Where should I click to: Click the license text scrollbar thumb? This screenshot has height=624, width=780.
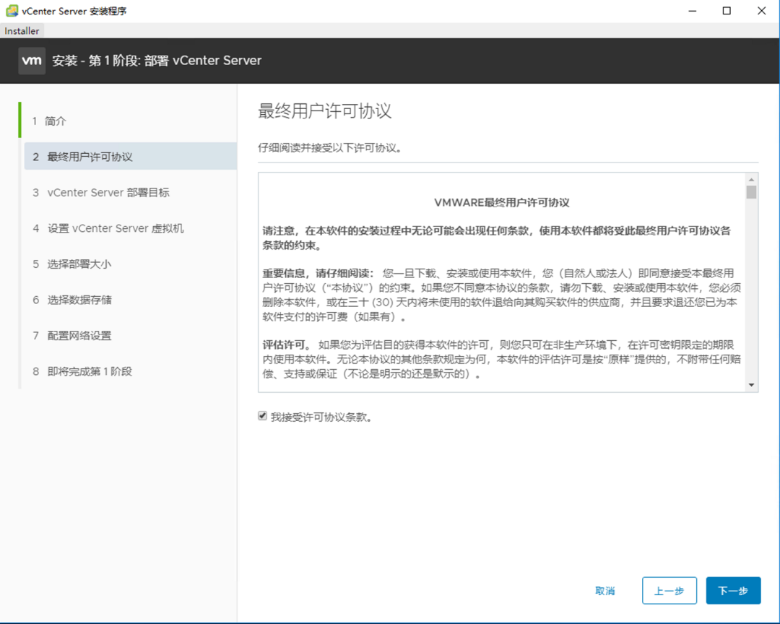[x=751, y=192]
